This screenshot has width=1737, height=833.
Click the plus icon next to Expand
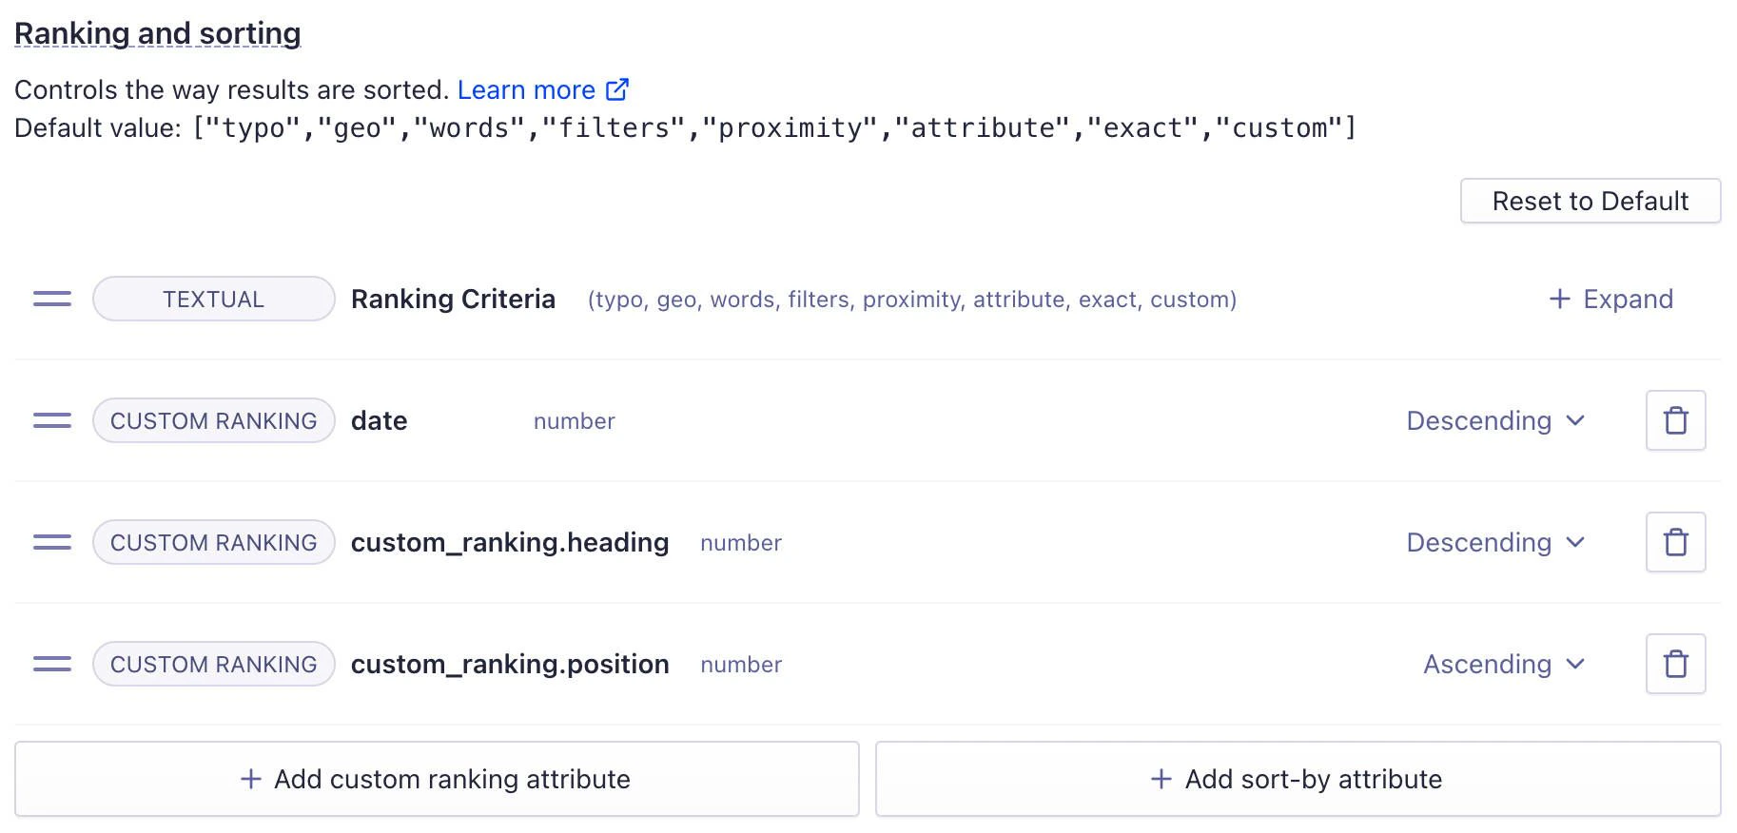pos(1560,299)
